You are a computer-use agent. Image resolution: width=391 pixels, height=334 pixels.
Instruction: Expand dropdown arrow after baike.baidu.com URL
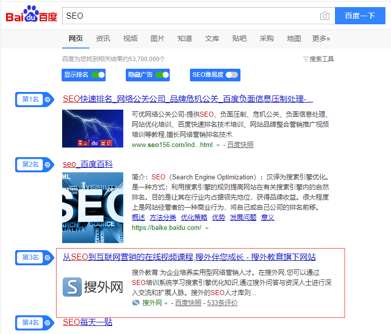(207, 228)
